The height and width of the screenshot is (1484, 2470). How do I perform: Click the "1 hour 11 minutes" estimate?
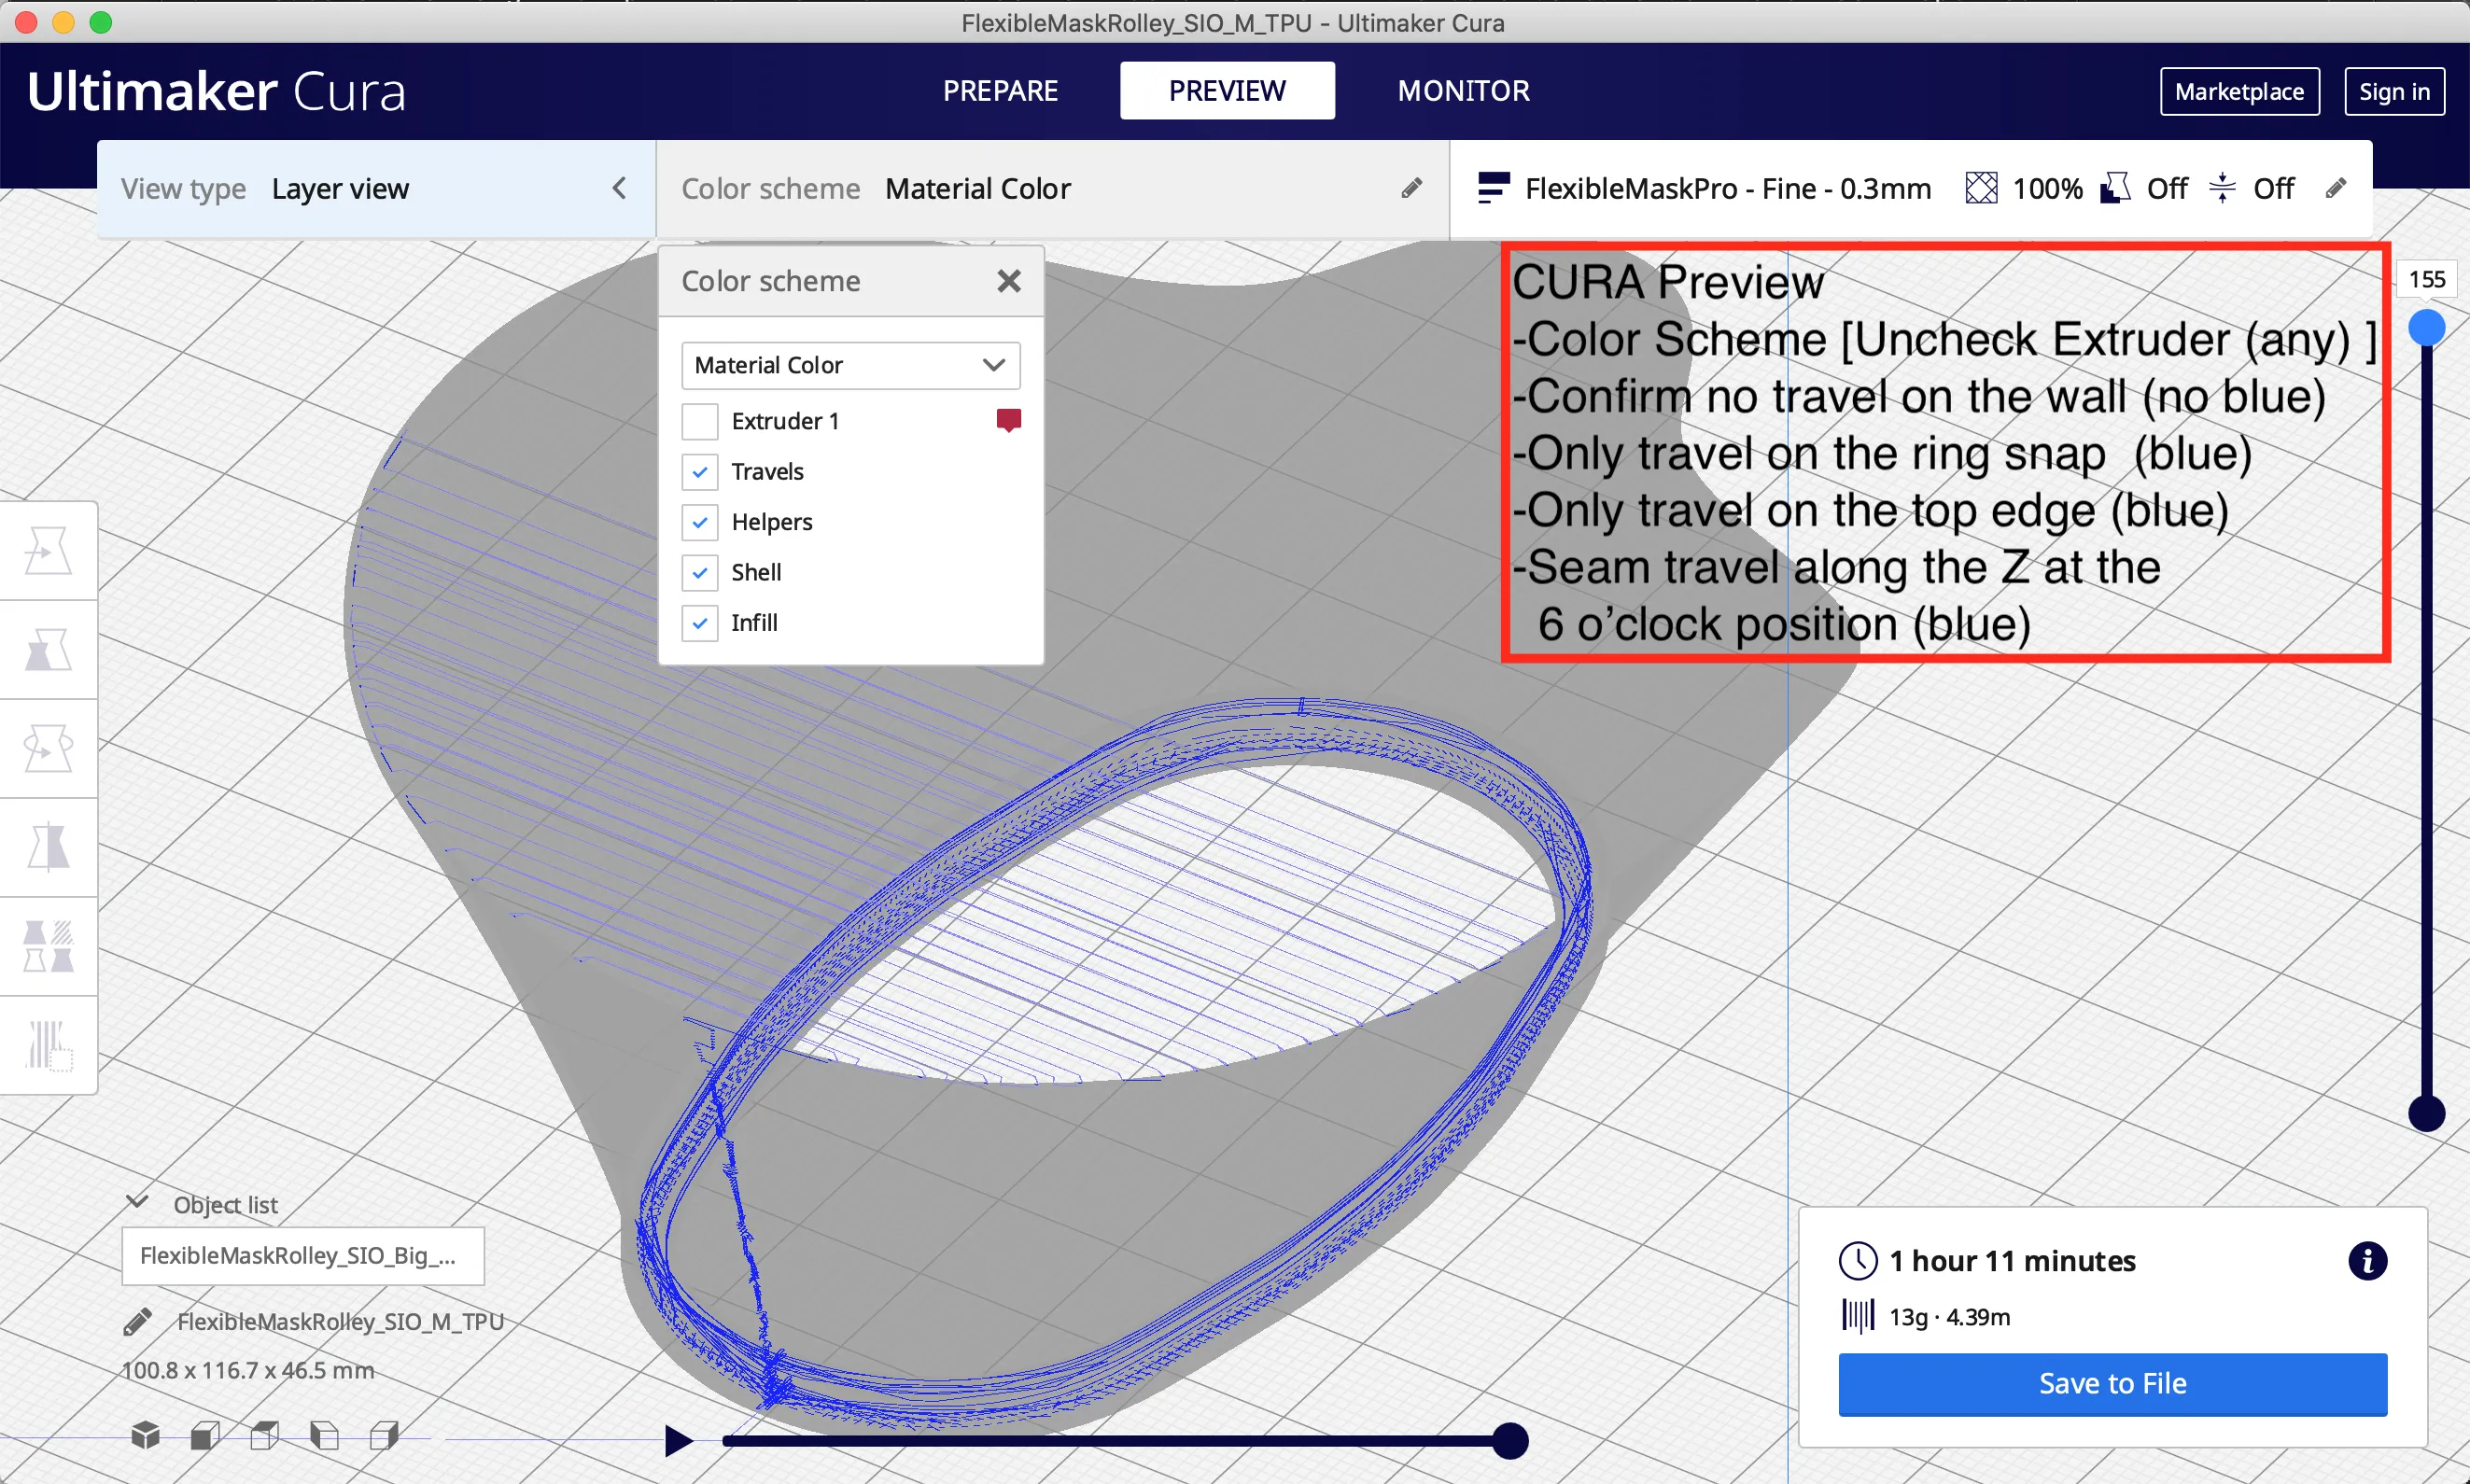click(2012, 1261)
